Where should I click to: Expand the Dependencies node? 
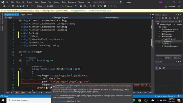[x=159, y=32]
